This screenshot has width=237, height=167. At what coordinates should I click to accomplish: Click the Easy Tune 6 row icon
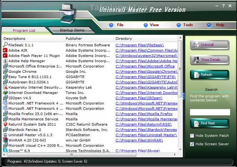5,77
